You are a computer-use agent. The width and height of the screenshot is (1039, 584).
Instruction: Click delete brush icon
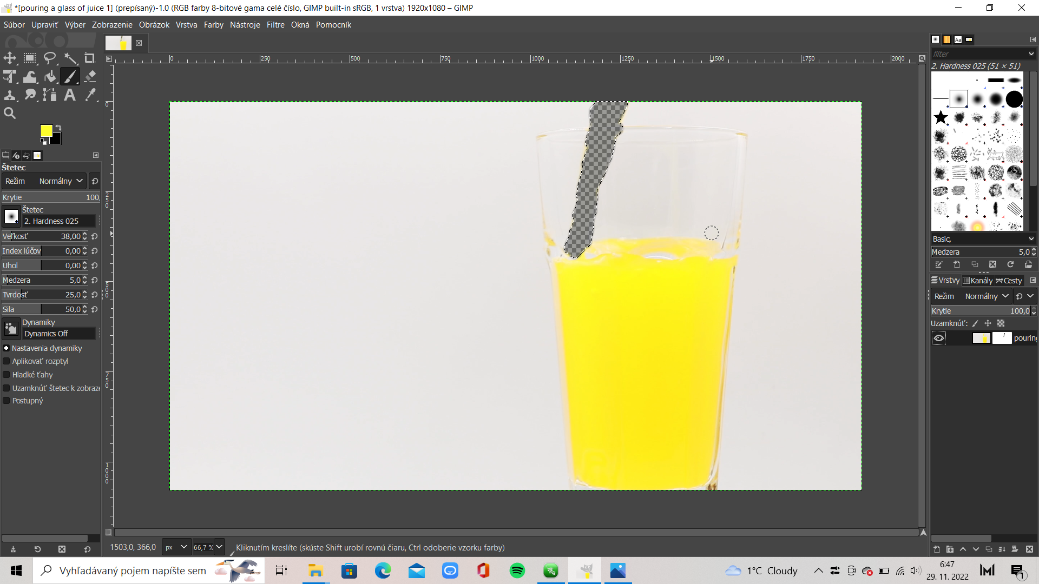coord(992,264)
